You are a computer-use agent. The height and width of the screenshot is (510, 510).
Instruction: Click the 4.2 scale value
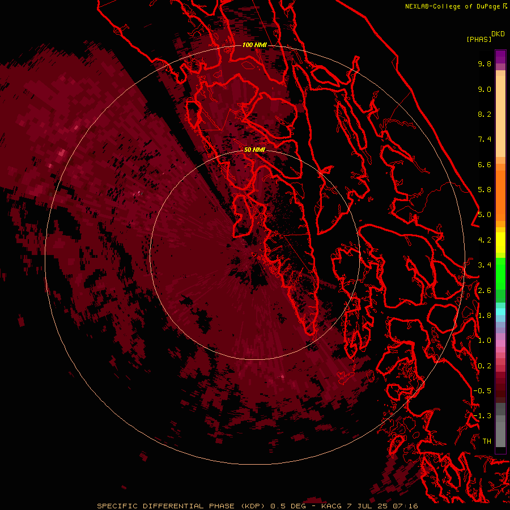[x=484, y=240]
